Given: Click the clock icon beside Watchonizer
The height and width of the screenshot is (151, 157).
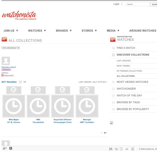Looking at the screenshot, I should [113, 89].
